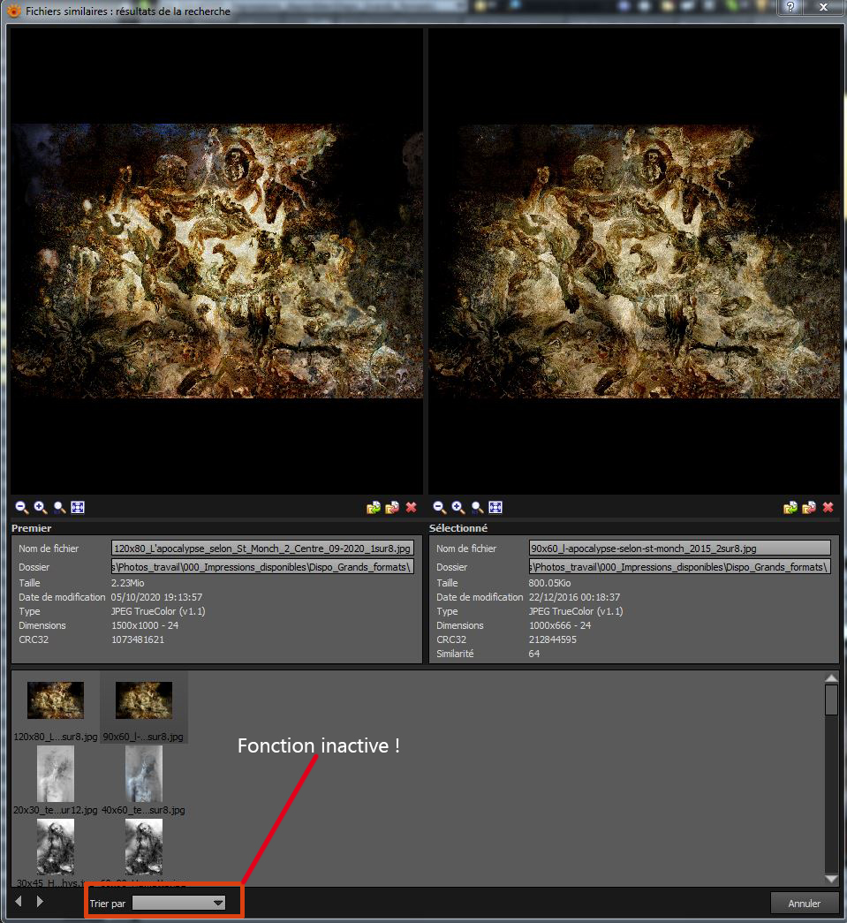Fit the right preview image to window
Image resolution: width=847 pixels, height=923 pixels.
tap(495, 508)
